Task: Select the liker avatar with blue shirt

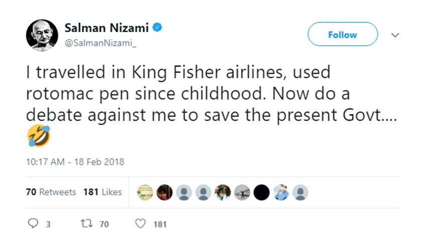Action: (281, 192)
